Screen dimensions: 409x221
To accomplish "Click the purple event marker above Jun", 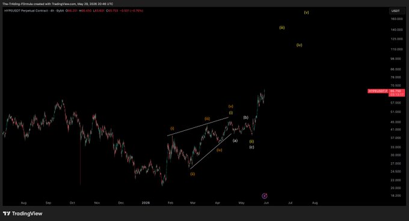I will click(265, 196).
